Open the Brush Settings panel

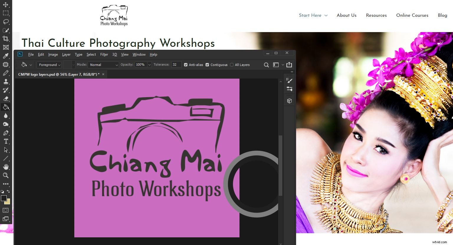289,80
